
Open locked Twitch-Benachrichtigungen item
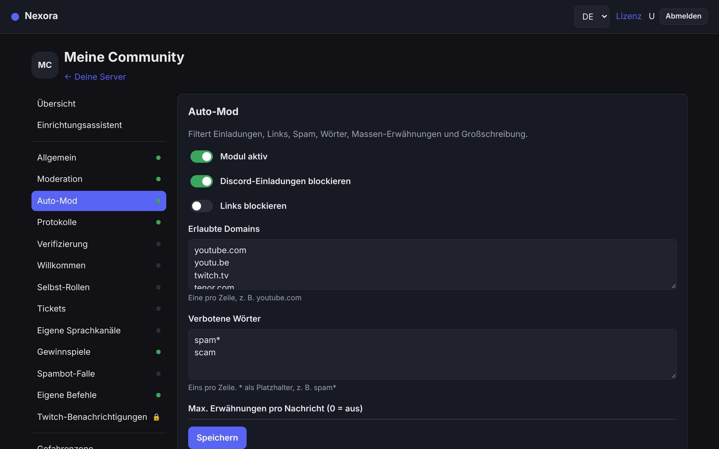point(99,417)
